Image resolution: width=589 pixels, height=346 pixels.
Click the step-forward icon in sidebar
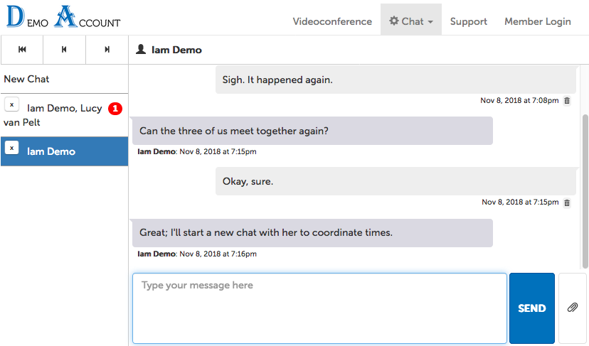pyautogui.click(x=107, y=50)
